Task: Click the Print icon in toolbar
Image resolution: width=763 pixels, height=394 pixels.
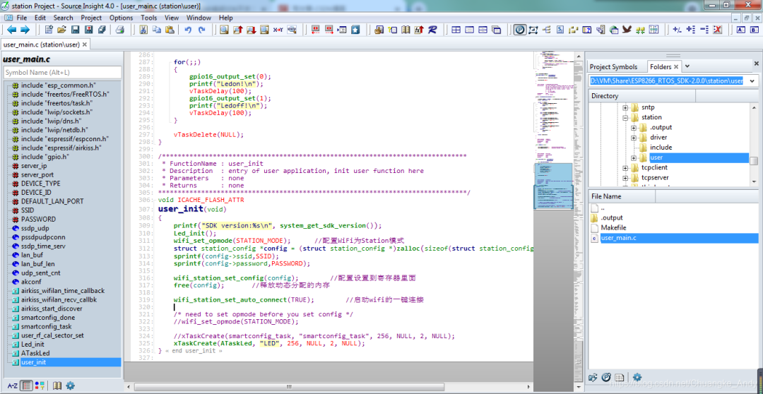Action: pos(120,30)
